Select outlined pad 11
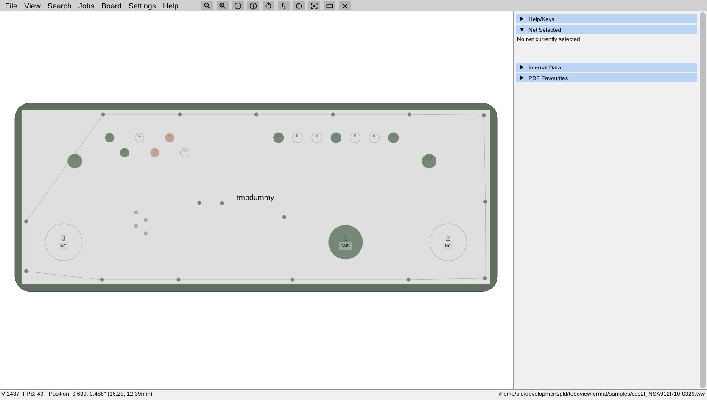This screenshot has width=707, height=400. (x=184, y=153)
